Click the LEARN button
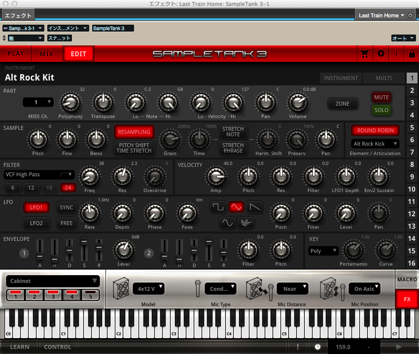Screen dimensions: 419x354 point(20,347)
